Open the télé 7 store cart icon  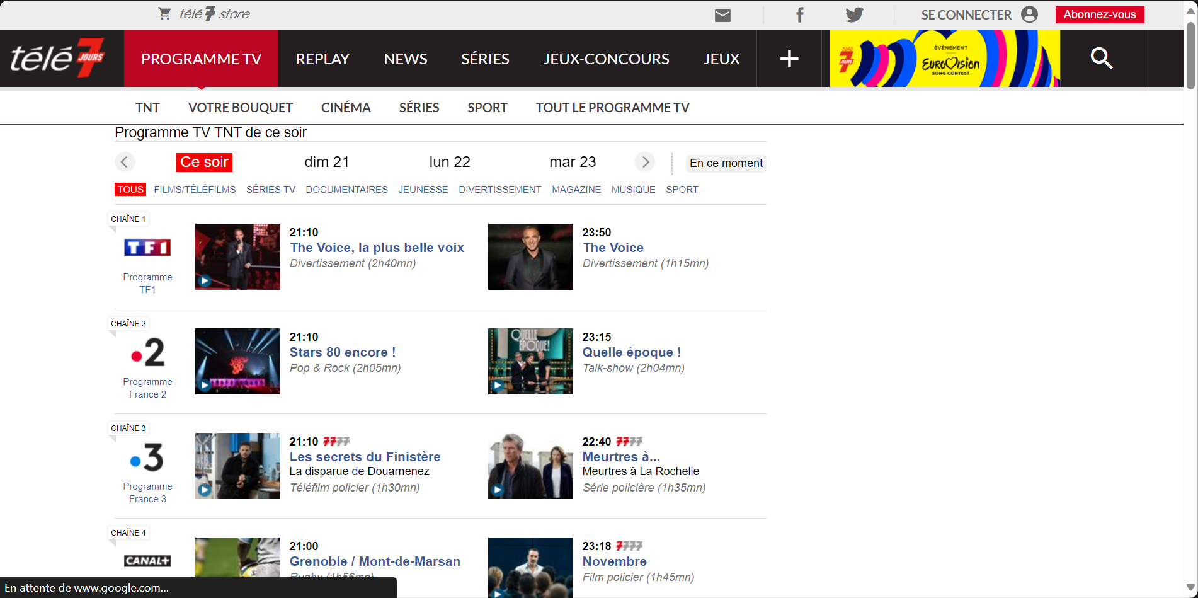coord(164,14)
